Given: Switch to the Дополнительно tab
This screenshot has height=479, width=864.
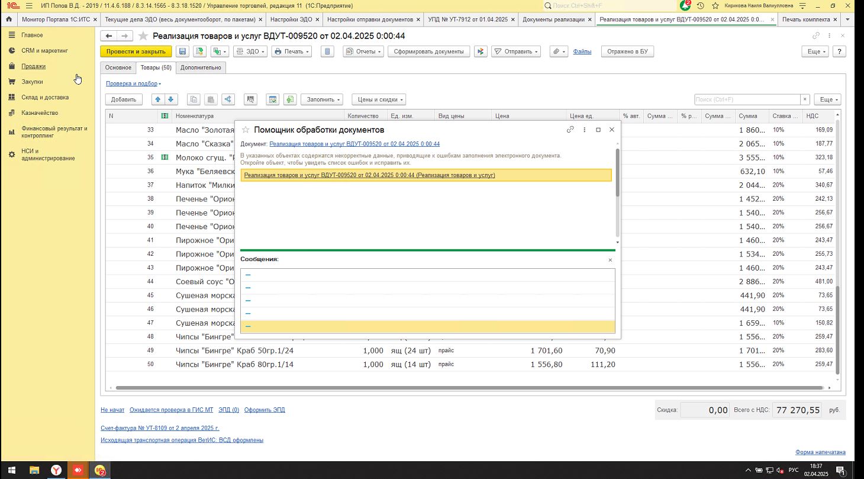Looking at the screenshot, I should click(201, 67).
